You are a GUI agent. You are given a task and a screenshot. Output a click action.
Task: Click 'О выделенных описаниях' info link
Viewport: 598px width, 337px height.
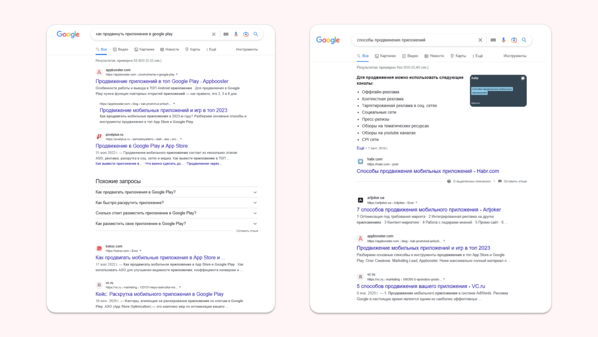(469, 181)
